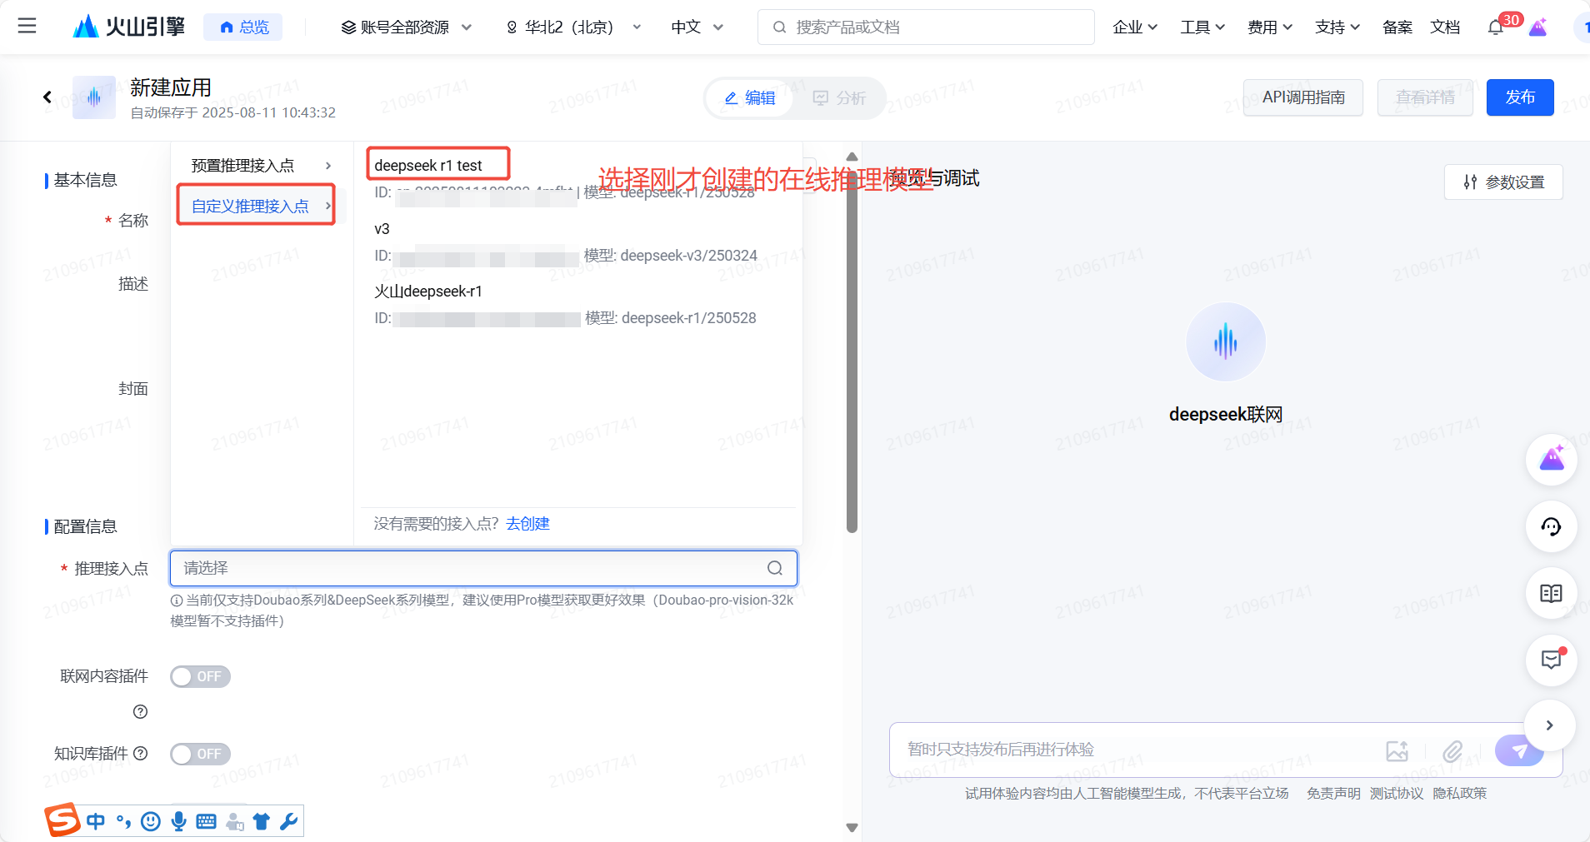Screen dimensions: 1590x842
Task: Open the 隐私政策 link
Action: [1460, 793]
